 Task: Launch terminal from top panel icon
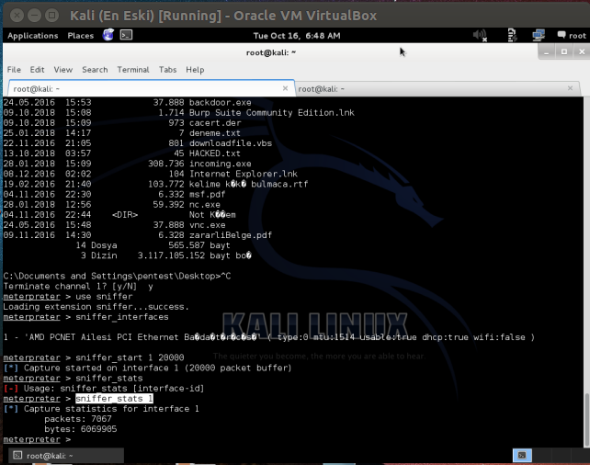126,35
